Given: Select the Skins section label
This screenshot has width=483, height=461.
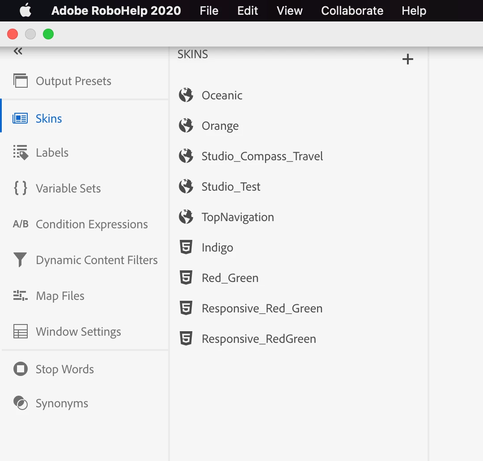Looking at the screenshot, I should point(49,119).
